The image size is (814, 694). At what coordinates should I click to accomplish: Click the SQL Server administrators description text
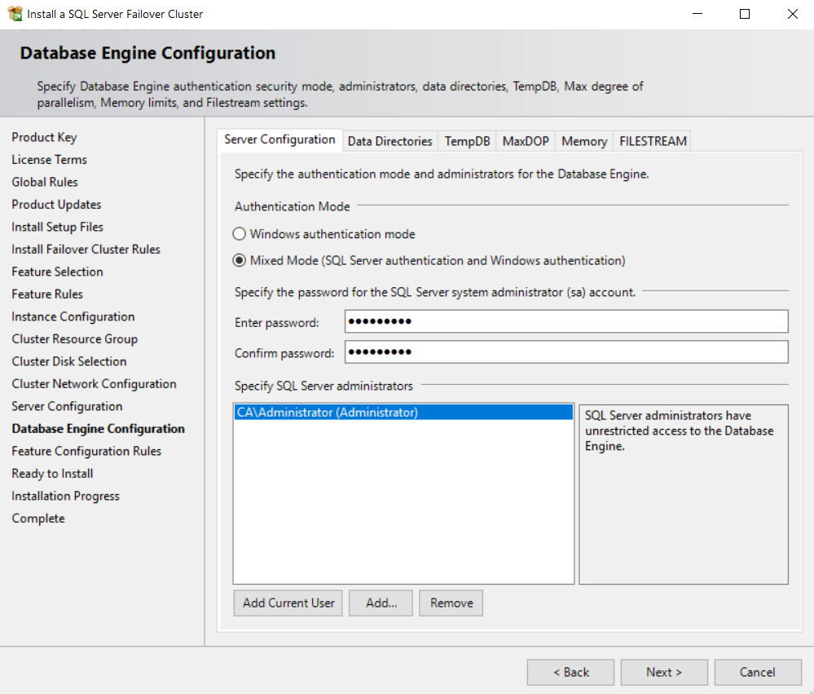pyautogui.click(x=679, y=431)
